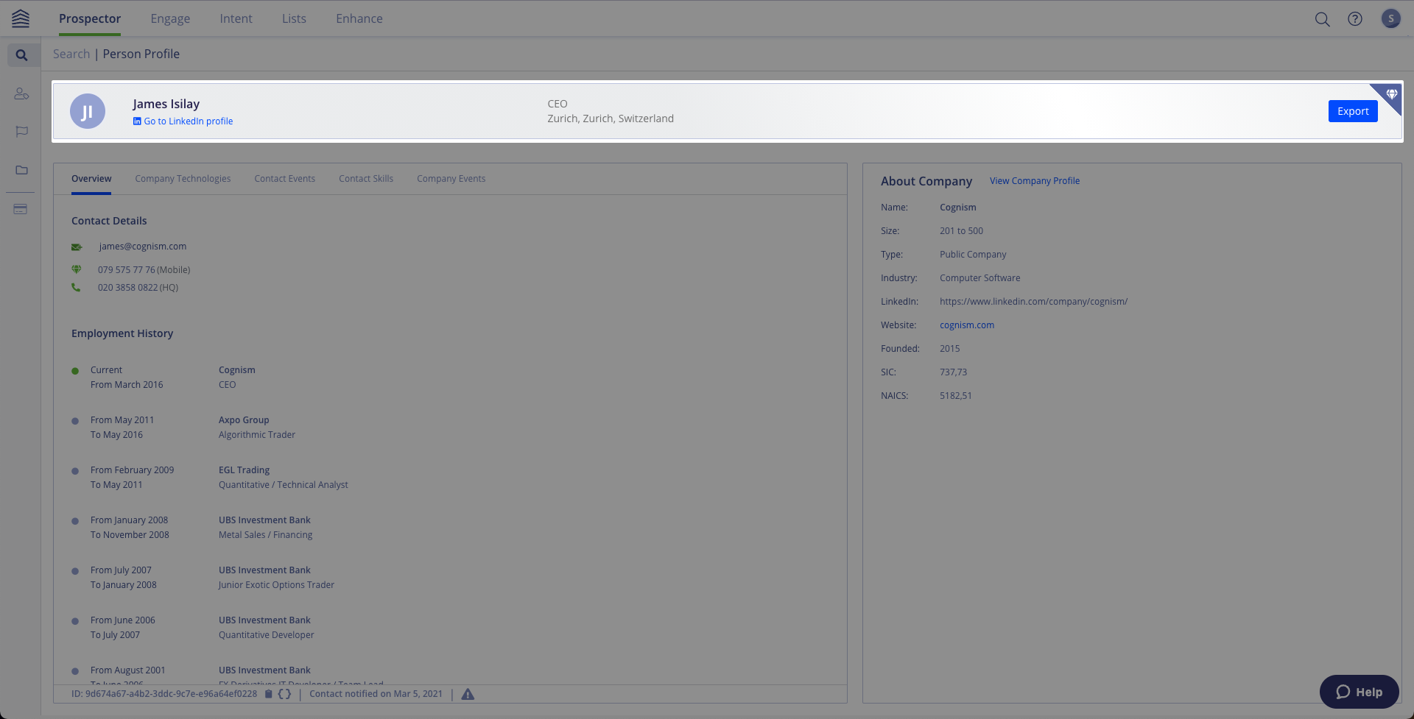Open the cognism.com website link
The image size is (1414, 719).
point(967,325)
